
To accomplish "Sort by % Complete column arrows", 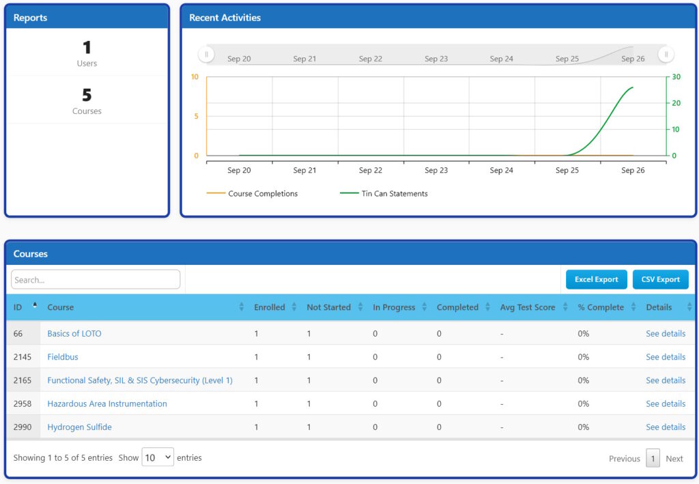I will click(x=633, y=307).
